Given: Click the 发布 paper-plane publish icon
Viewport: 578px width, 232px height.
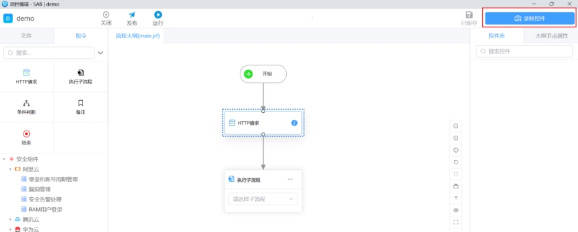Looking at the screenshot, I should (x=132, y=15).
